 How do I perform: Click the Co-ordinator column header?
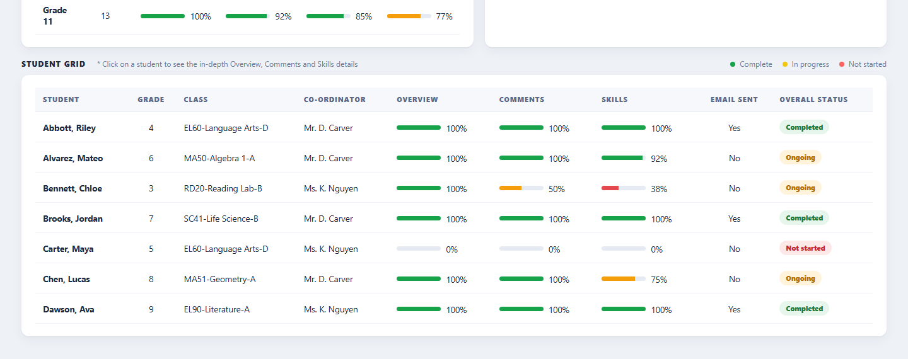(334, 100)
